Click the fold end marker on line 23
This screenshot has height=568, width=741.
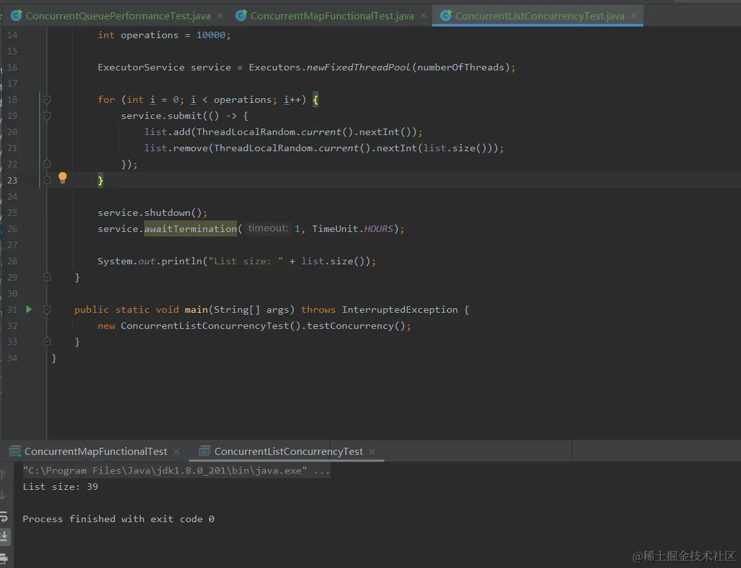pyautogui.click(x=47, y=180)
